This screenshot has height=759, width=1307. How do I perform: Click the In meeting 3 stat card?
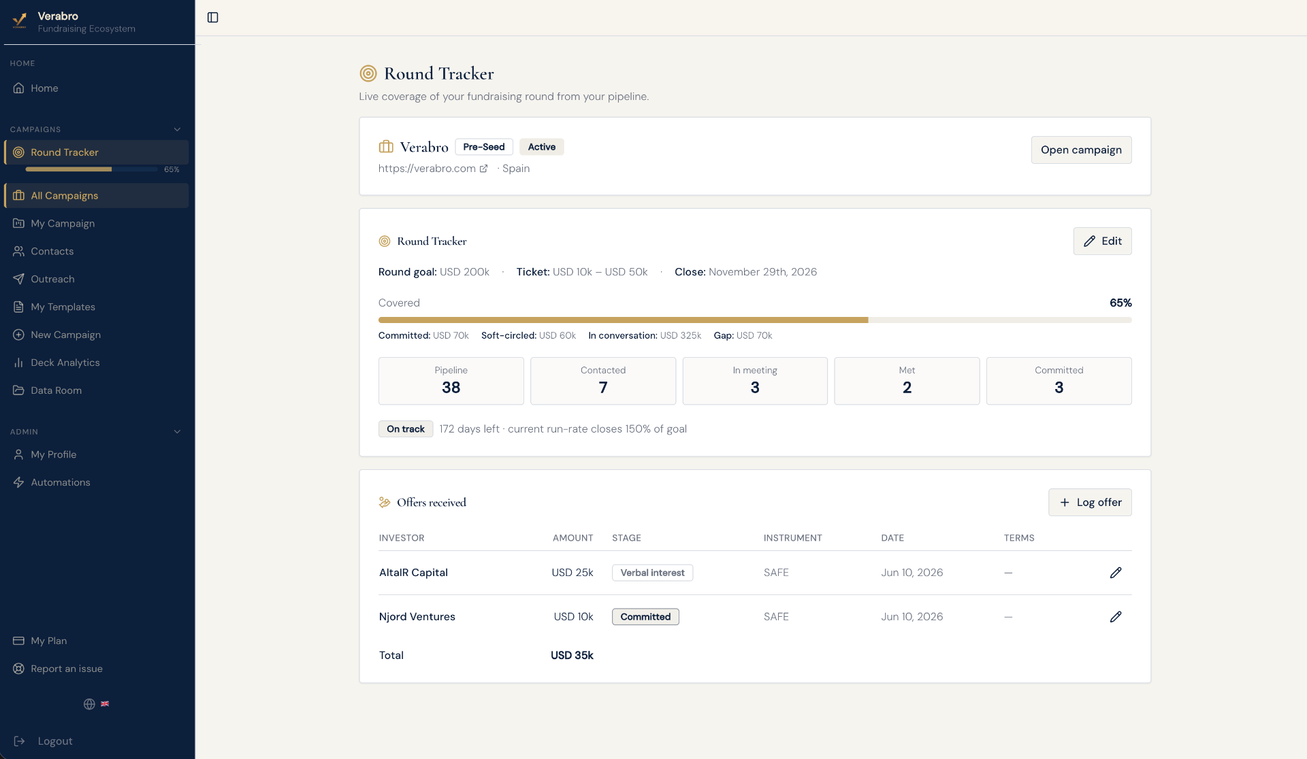click(x=755, y=382)
